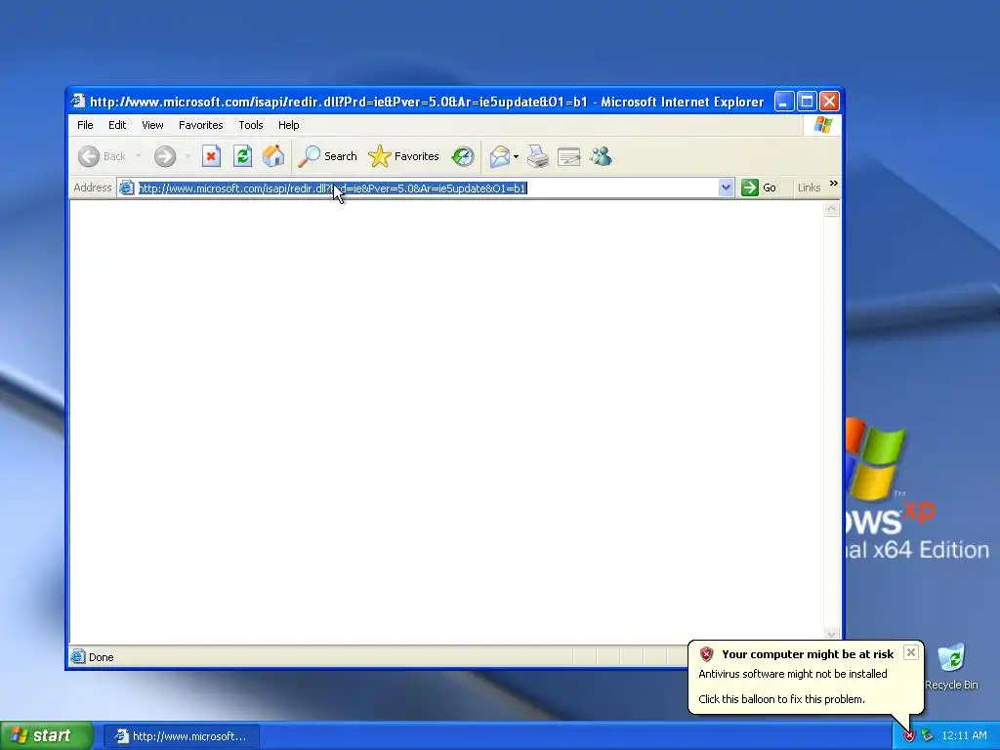Screen dimensions: 1000x750
Task: Close the security warning balloon
Action: point(911,652)
